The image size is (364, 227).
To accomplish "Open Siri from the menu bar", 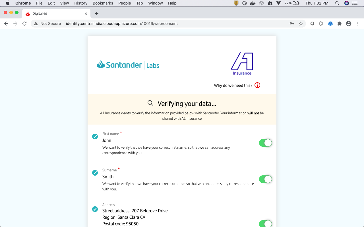I will tap(346, 3).
